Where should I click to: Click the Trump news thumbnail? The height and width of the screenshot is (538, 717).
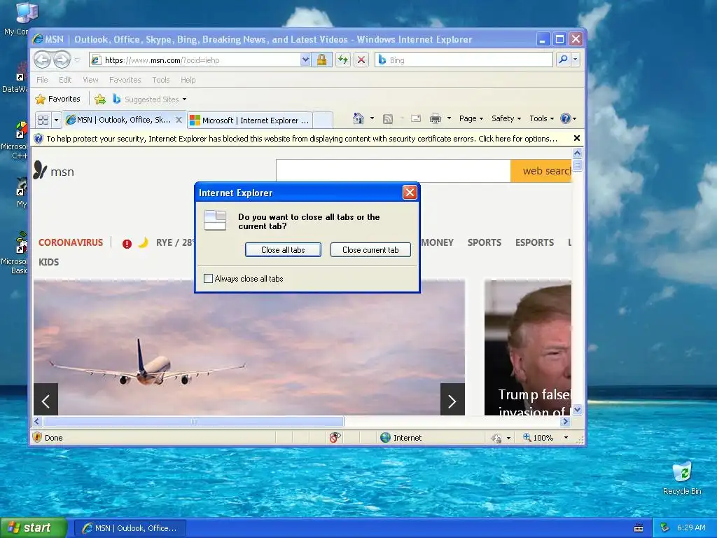point(528,347)
